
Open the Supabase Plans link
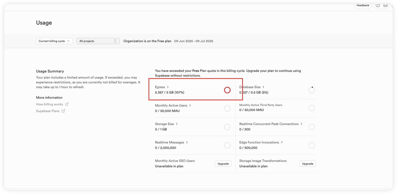(x=48, y=111)
